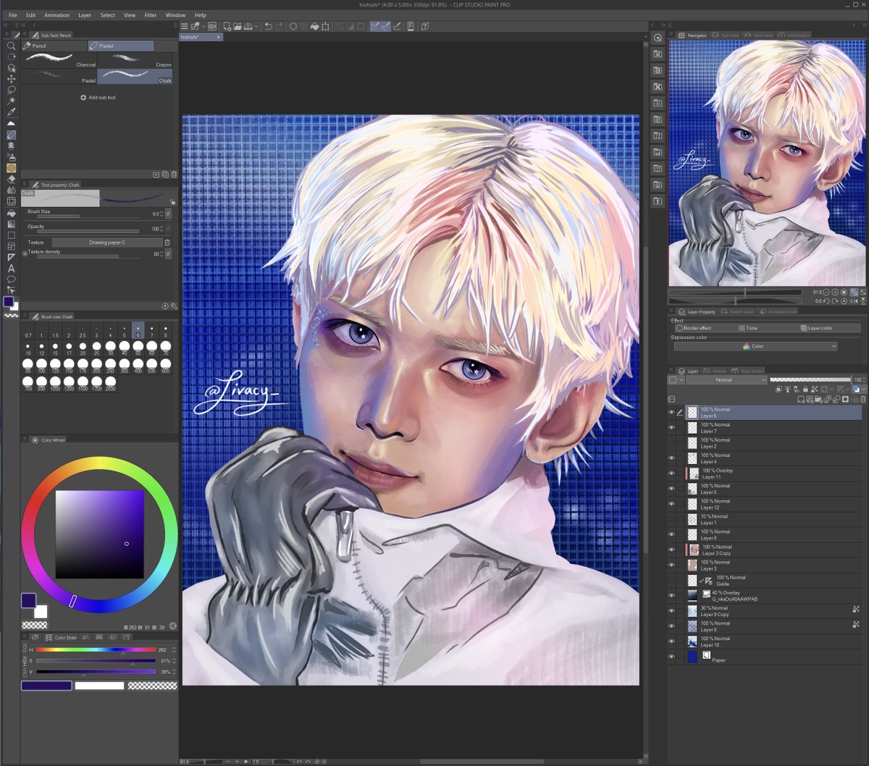Image resolution: width=869 pixels, height=766 pixels.
Task: Open the Expression color dropdown
Action: pos(755,346)
